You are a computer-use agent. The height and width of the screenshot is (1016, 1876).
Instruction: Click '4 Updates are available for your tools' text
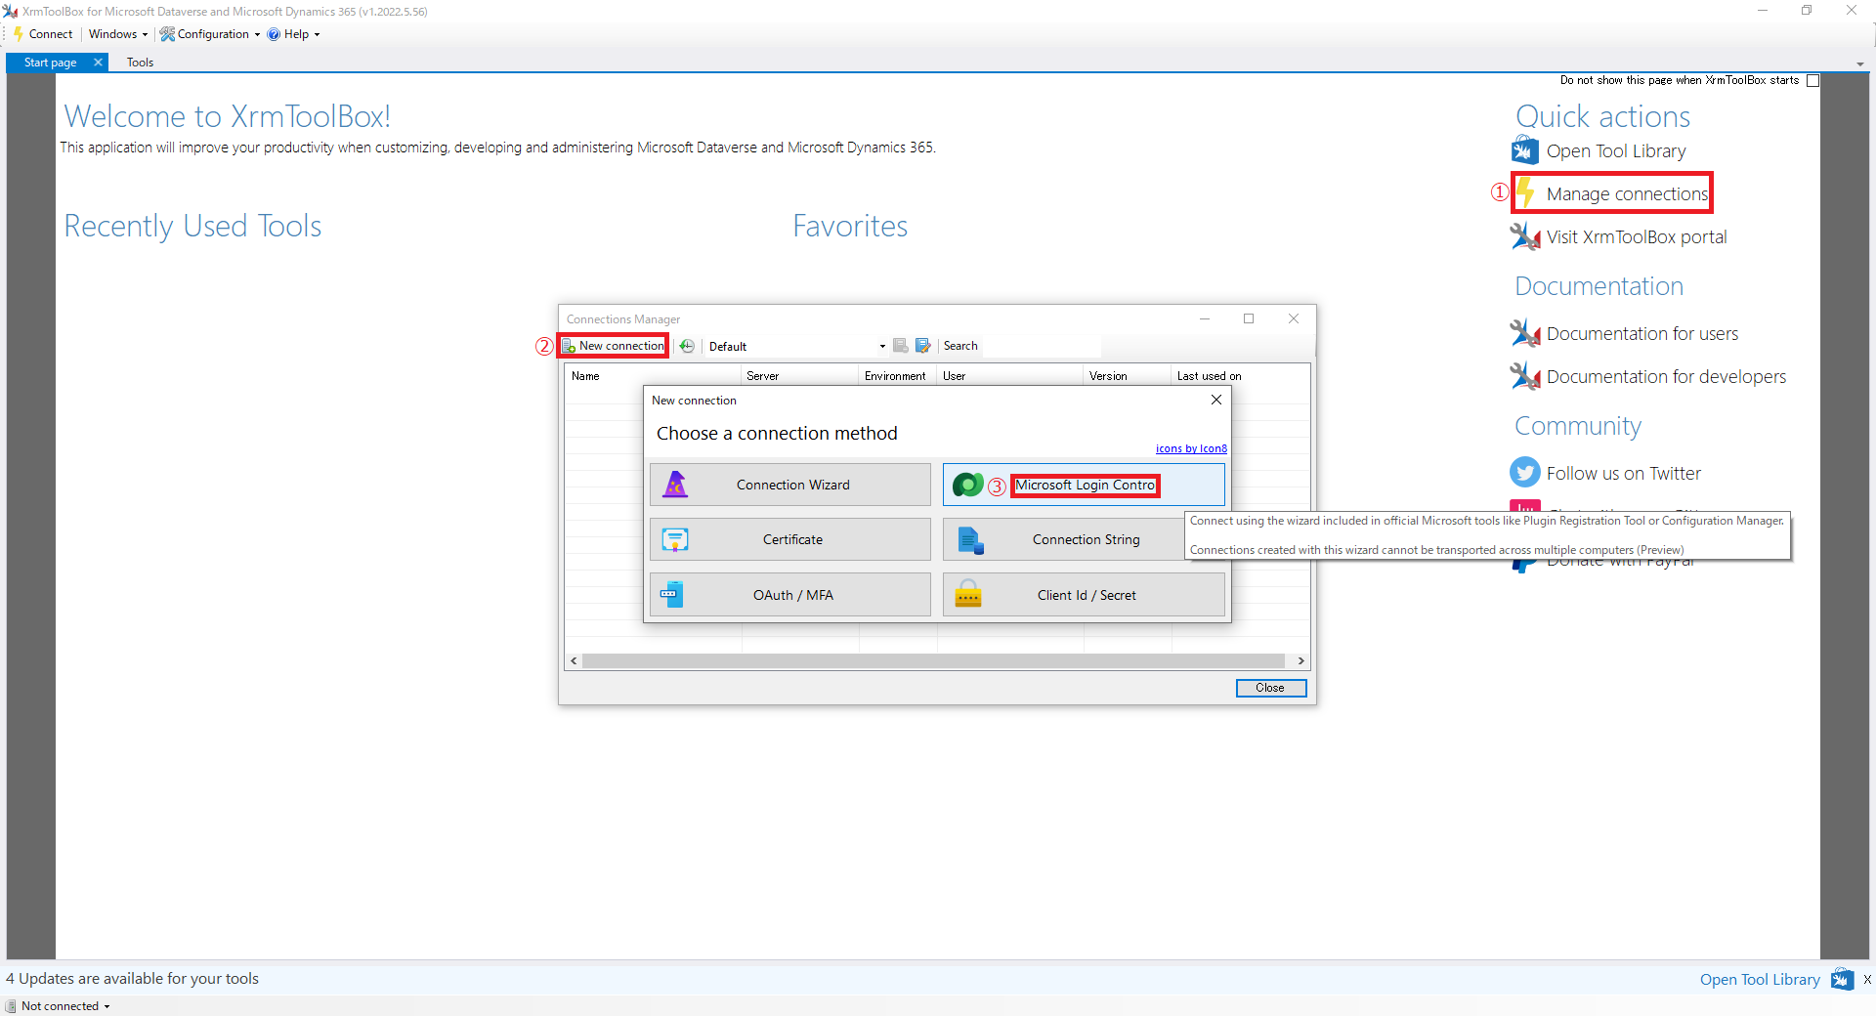pyautogui.click(x=132, y=979)
